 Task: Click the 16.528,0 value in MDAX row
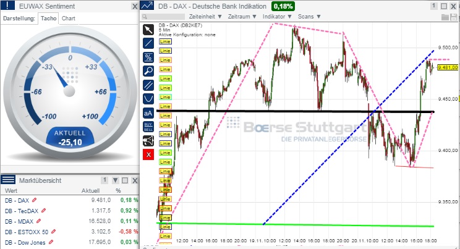[x=100, y=221]
